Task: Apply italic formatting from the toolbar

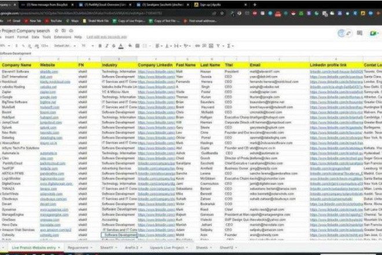Action: [x=106, y=46]
